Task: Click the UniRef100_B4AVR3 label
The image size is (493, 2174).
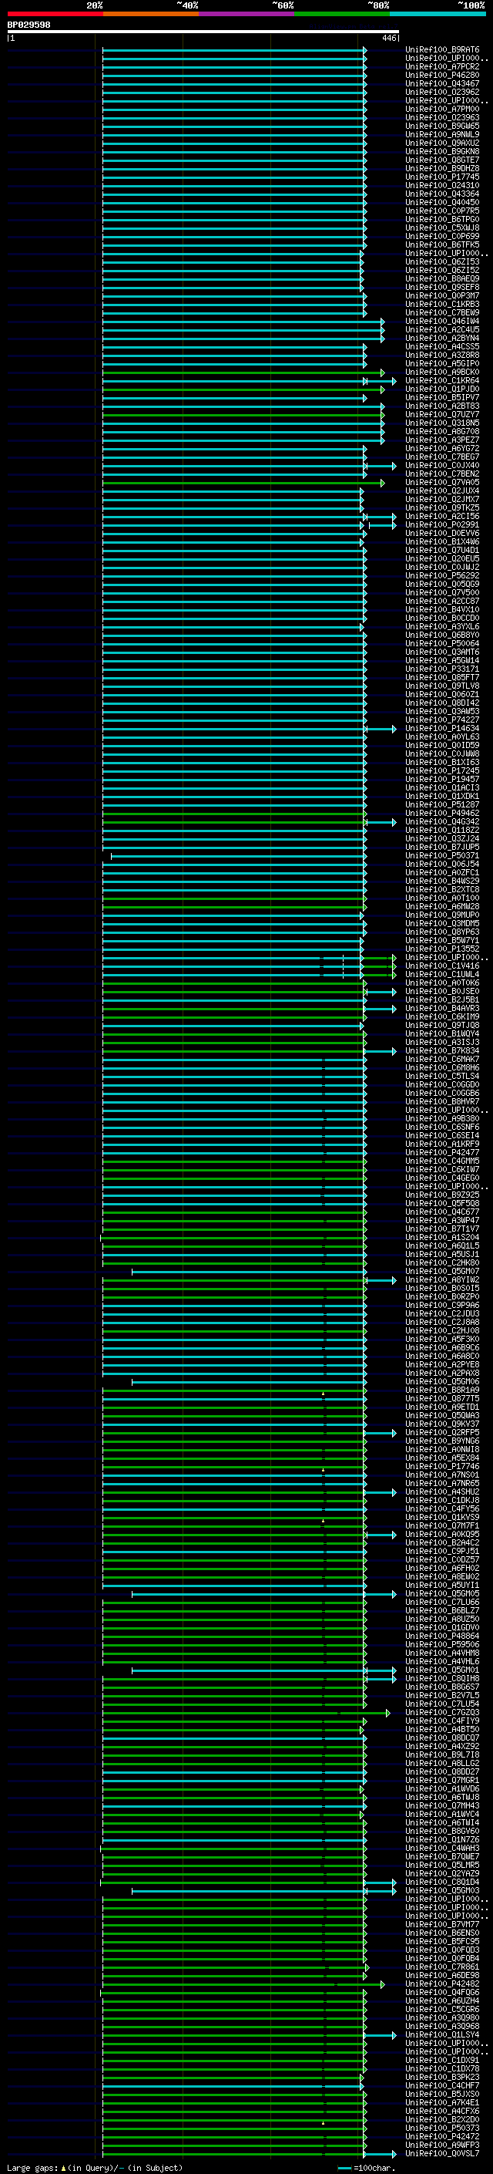Action: (x=442, y=1009)
